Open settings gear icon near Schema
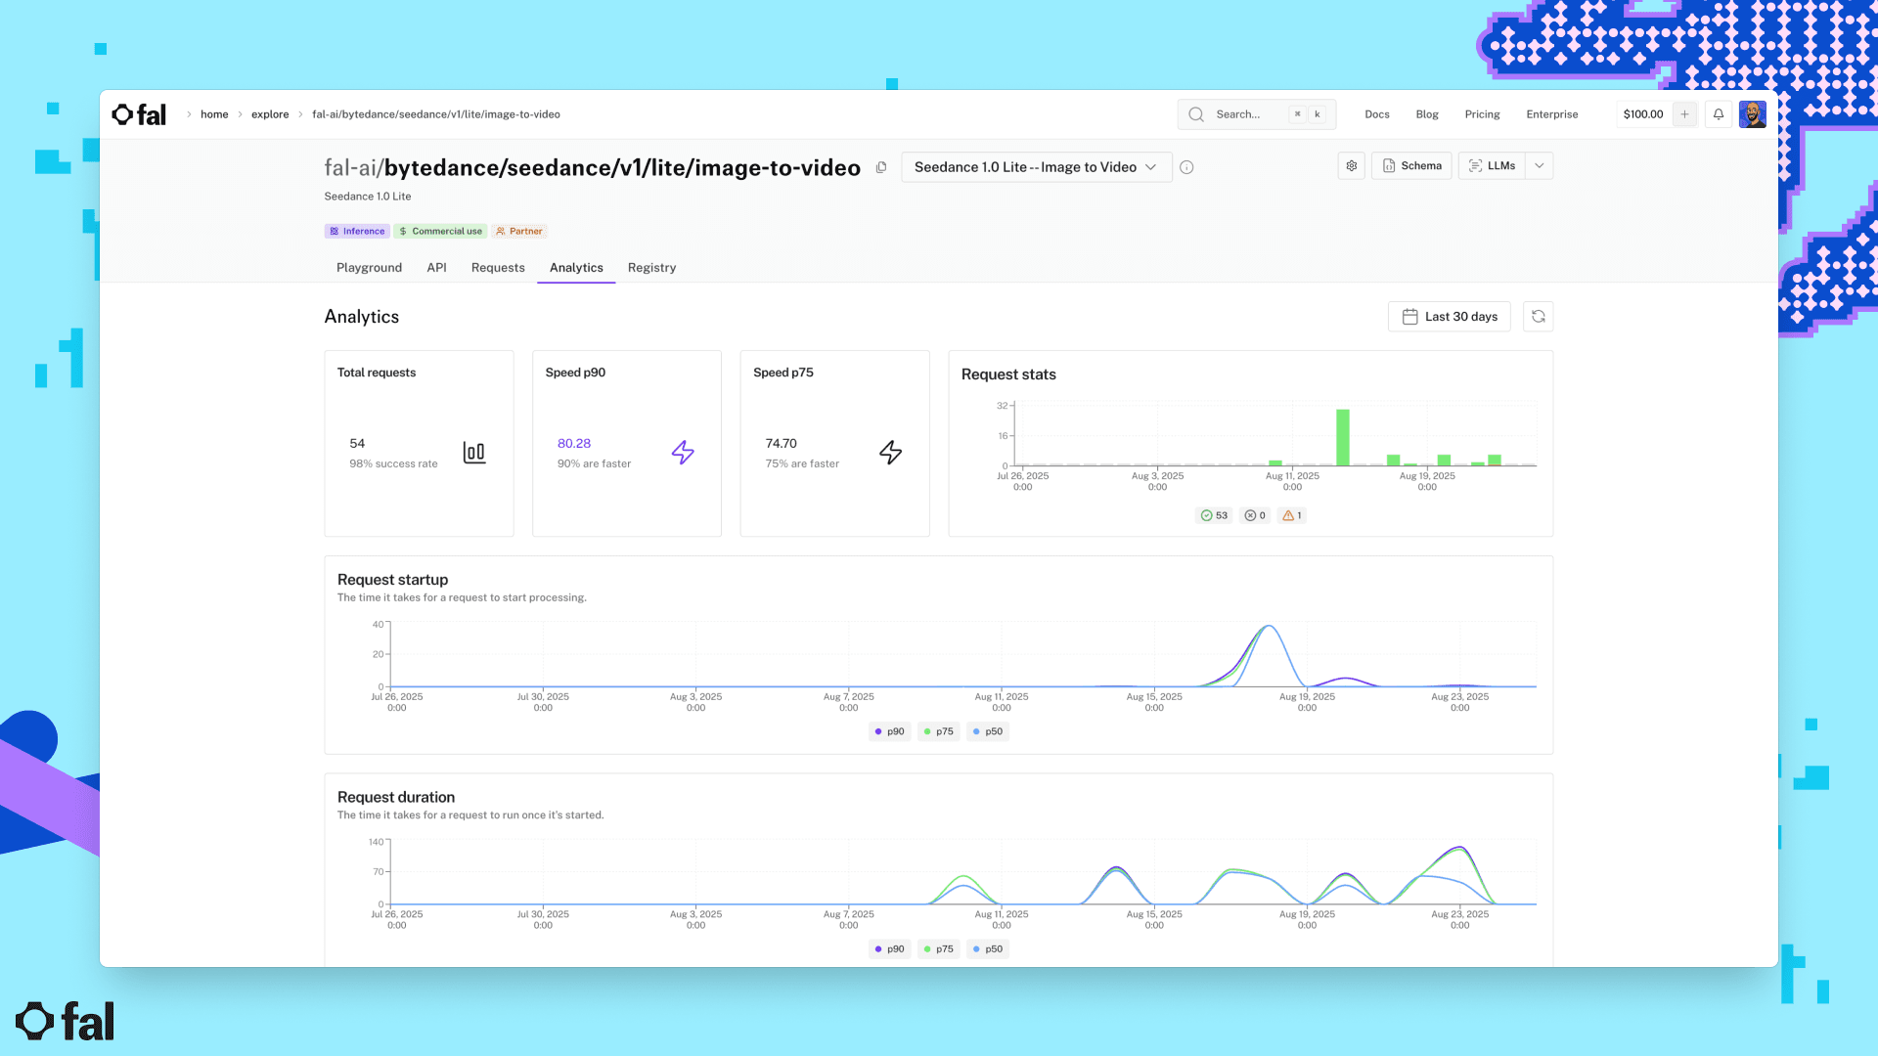This screenshot has width=1878, height=1056. click(1351, 166)
